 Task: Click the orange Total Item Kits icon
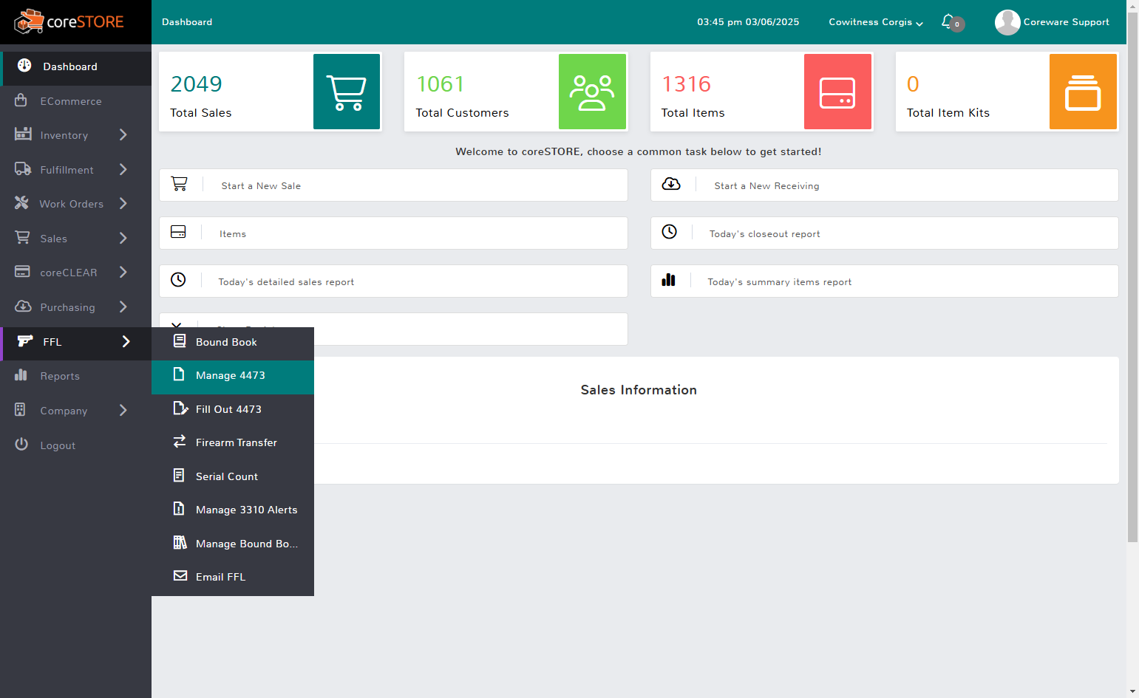tap(1083, 92)
